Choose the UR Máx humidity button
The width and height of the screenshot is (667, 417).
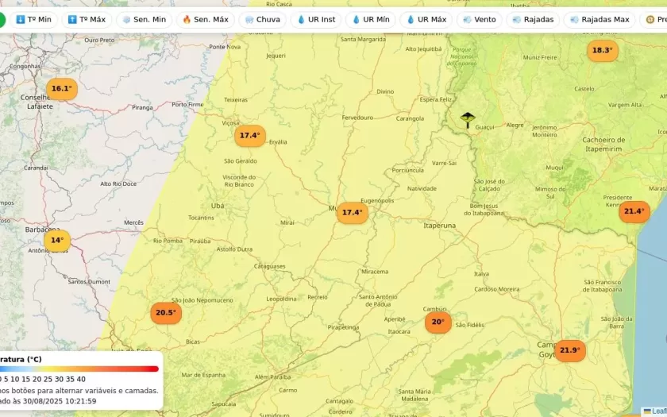tap(426, 19)
